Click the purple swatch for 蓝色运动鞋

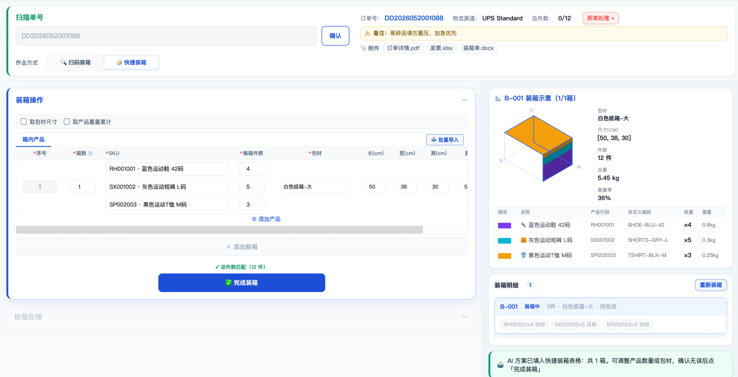click(504, 225)
